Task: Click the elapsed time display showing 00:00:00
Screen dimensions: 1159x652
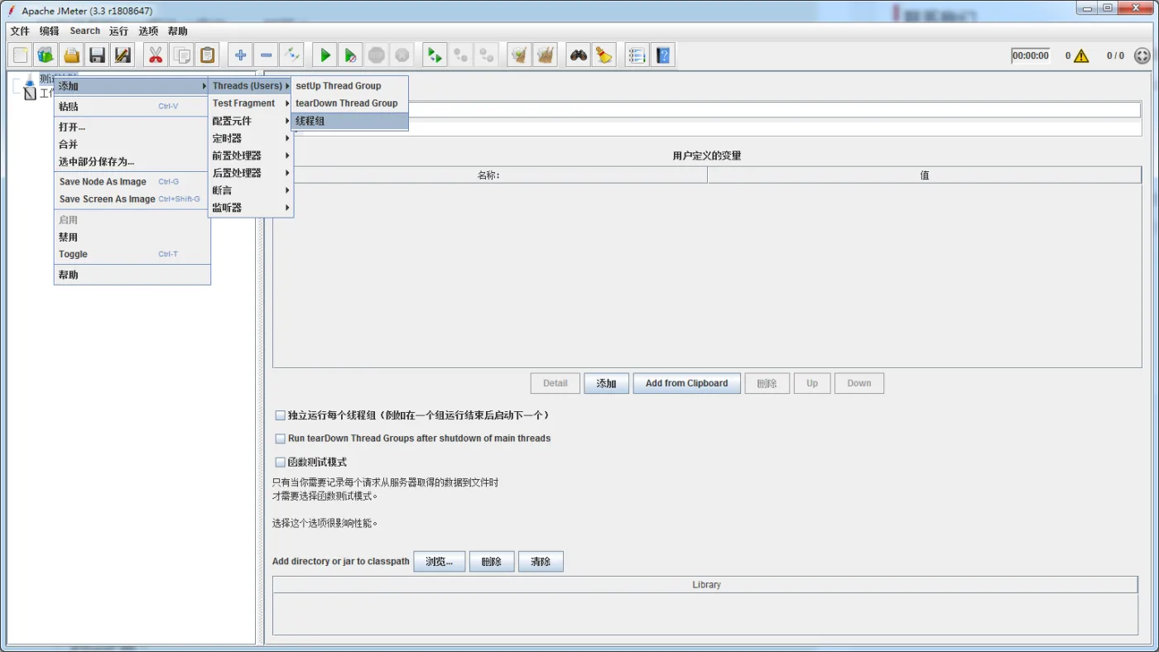Action: (x=1030, y=55)
